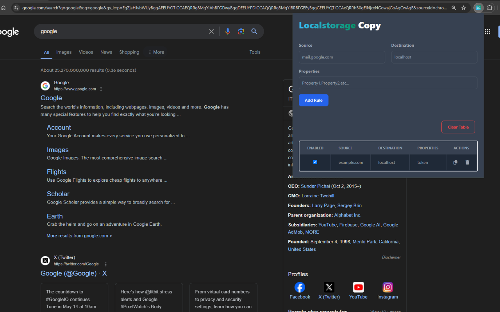The image size is (500, 312).
Task: Open Google Lens camera search icon
Action: point(241,31)
